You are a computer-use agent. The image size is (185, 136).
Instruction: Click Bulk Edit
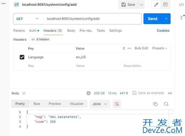141,48
